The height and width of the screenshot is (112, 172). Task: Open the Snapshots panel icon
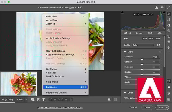coord(169,42)
